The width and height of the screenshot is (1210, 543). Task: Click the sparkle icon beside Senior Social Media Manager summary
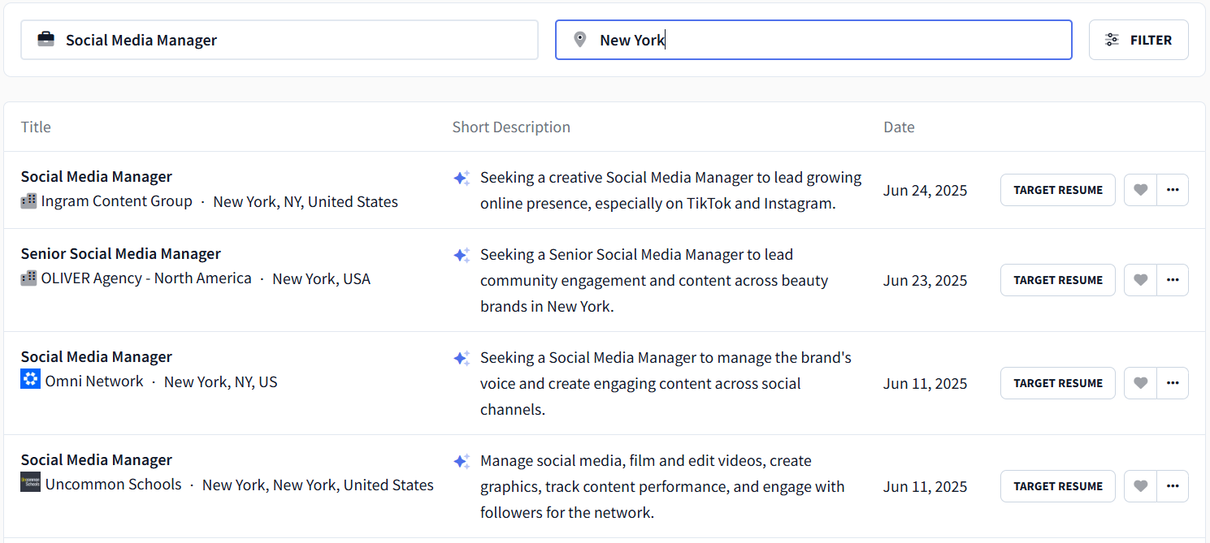click(462, 254)
